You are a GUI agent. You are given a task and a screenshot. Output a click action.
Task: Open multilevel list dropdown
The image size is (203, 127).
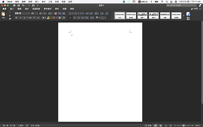click(84, 13)
